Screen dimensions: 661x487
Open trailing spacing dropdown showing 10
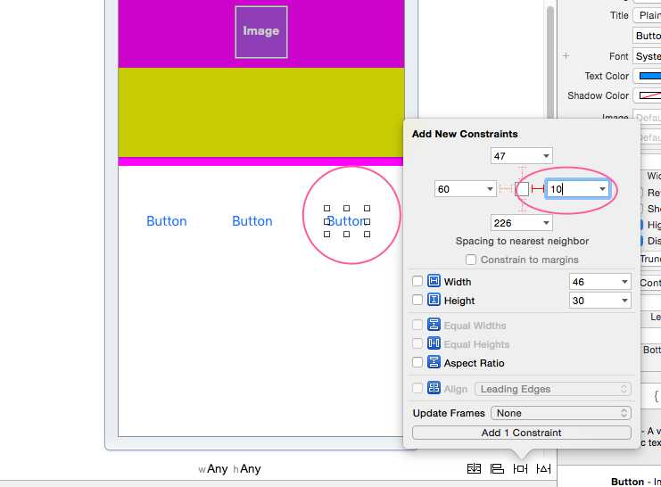tap(602, 189)
